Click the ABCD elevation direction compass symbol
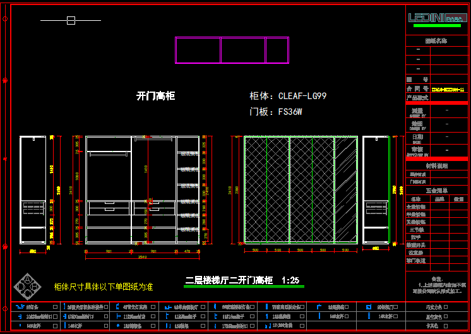The height and width of the screenshot is (334, 471). 28,285
